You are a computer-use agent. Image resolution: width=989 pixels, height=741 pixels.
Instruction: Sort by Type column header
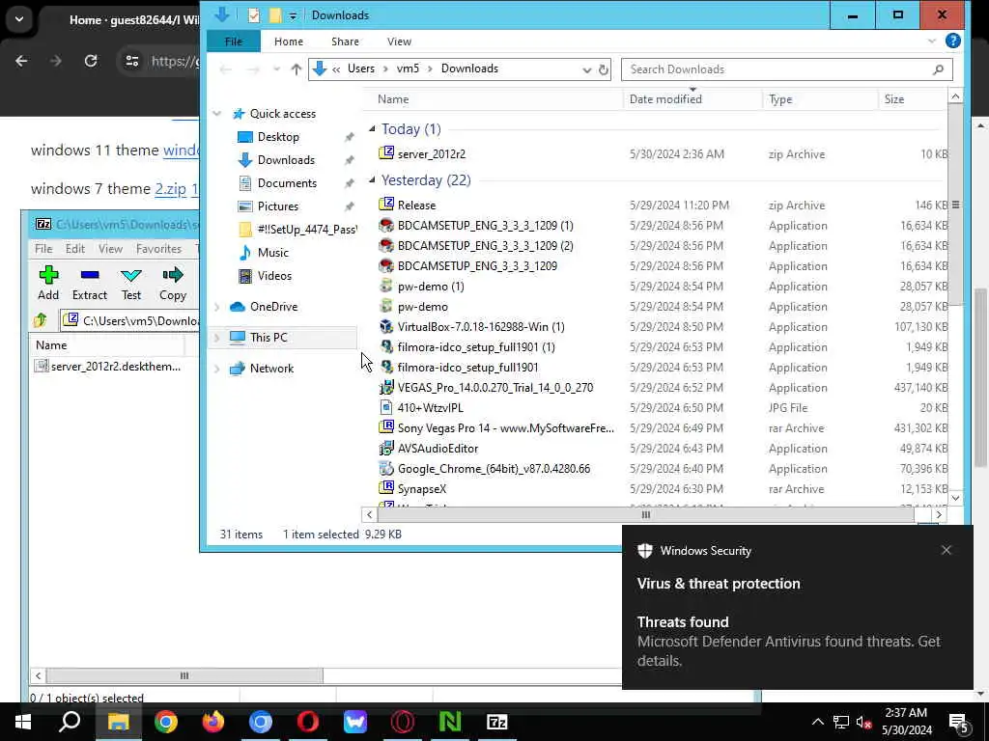coord(780,99)
